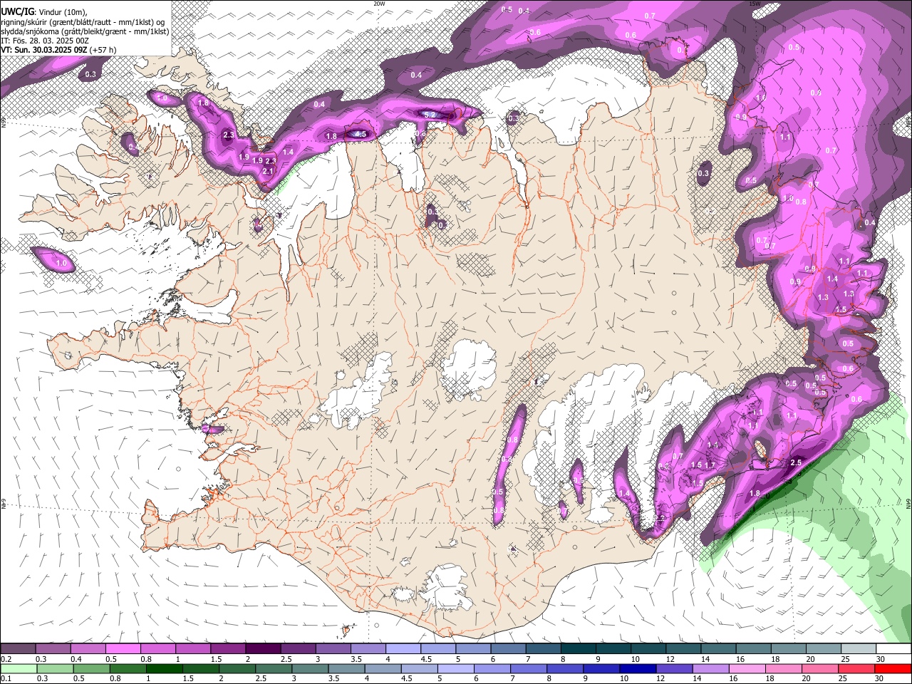The width and height of the screenshot is (912, 684).
Task: Click the 2.1 snowfall value on the map
Action: tap(268, 171)
